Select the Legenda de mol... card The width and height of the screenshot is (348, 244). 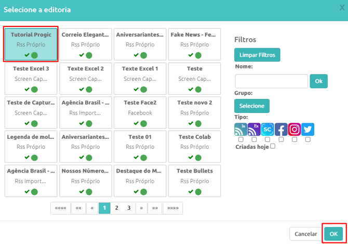tap(31, 147)
